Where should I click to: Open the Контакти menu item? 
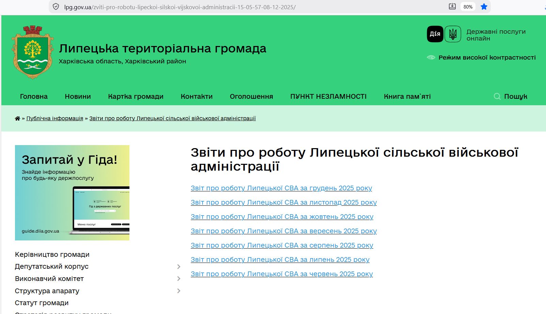tap(197, 96)
